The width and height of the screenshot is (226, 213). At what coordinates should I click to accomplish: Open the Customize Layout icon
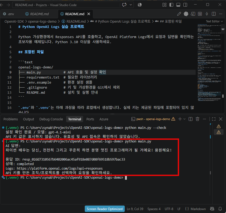tap(164, 5)
